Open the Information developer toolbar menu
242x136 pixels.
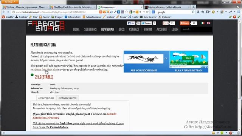(73, 17)
